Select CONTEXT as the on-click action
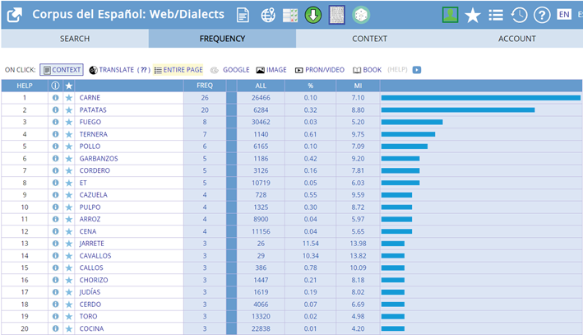This screenshot has height=335, width=583. pos(62,70)
